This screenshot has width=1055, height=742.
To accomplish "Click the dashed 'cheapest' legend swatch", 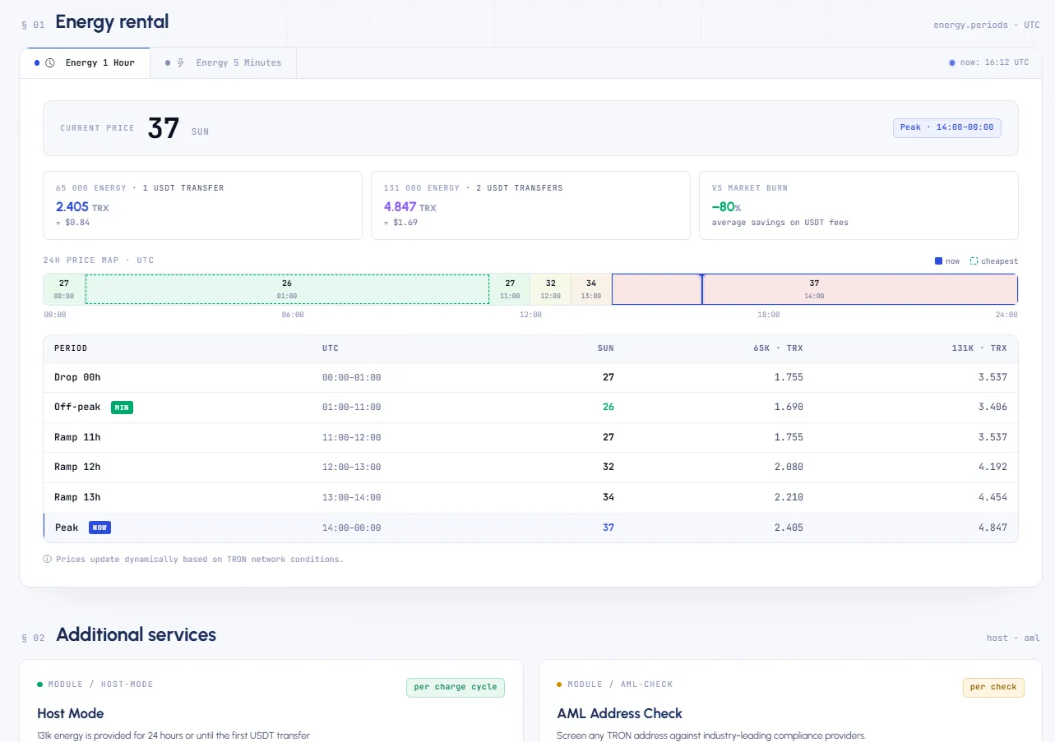I will coord(974,261).
